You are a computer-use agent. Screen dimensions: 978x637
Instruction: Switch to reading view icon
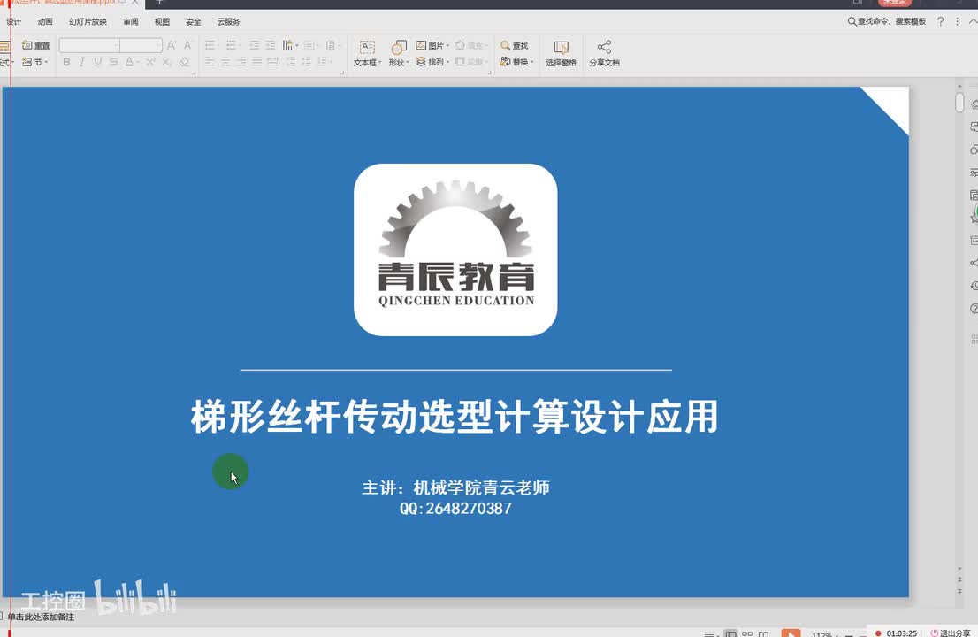pos(763,633)
